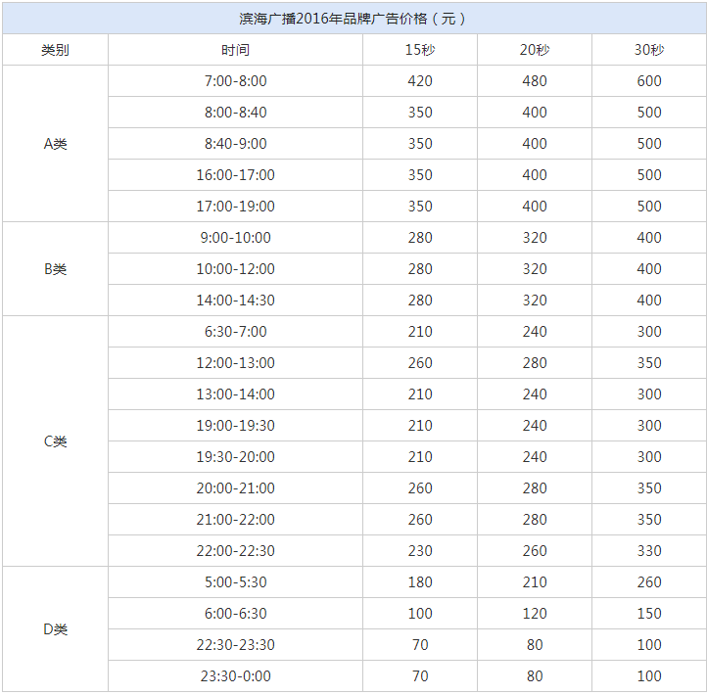This screenshot has height=695, width=707.
Task: Select the 20:00-21:00 time slot cell
Action: point(235,488)
